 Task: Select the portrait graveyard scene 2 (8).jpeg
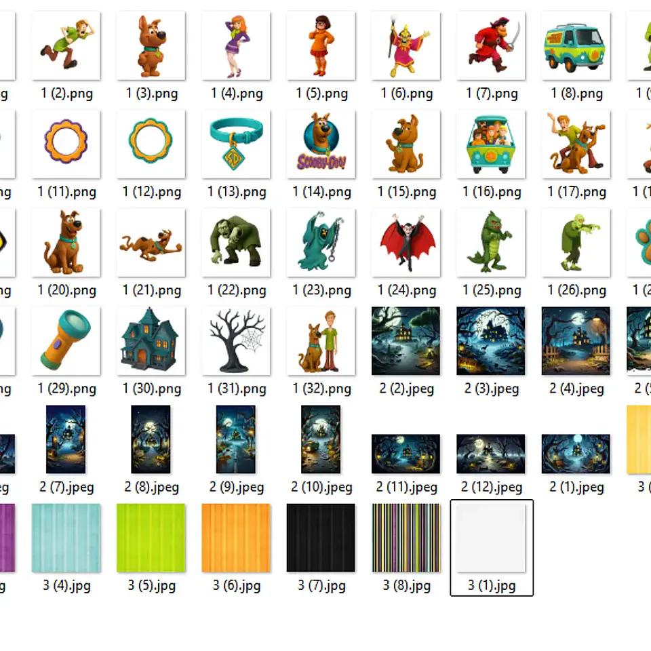tap(151, 439)
